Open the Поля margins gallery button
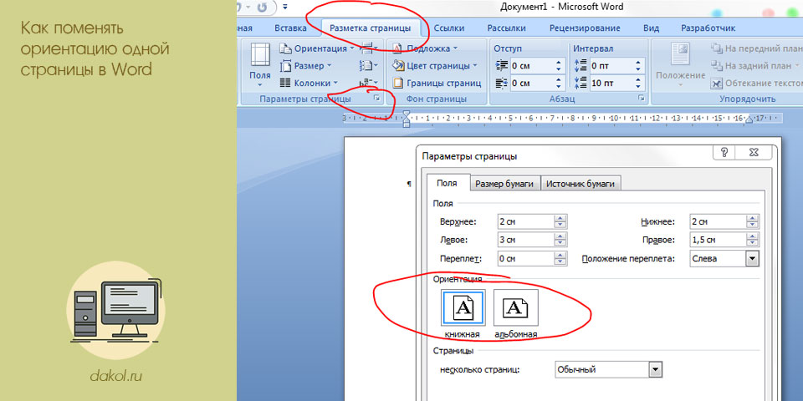Screen dimensions: 803x401 [260, 64]
